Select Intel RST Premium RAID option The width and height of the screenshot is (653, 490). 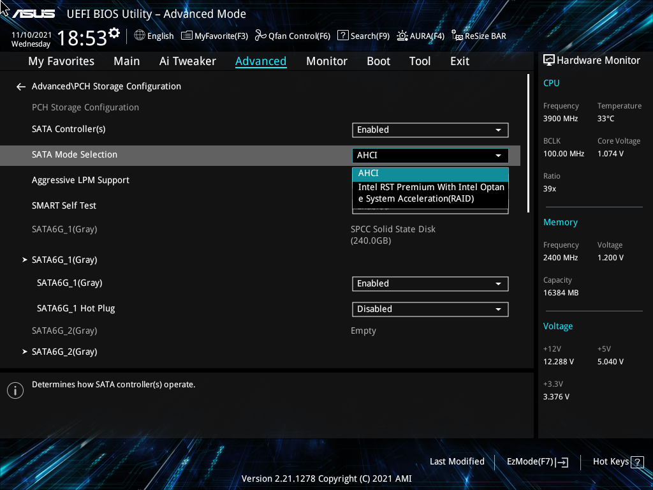(430, 193)
